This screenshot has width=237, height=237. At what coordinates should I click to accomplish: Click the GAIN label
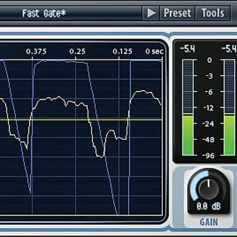[x=209, y=222]
